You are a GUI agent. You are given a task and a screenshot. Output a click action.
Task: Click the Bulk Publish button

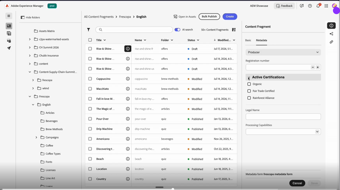209,16
